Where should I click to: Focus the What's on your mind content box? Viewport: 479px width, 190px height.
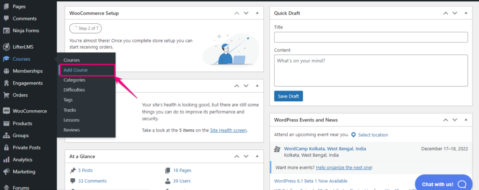point(371,70)
